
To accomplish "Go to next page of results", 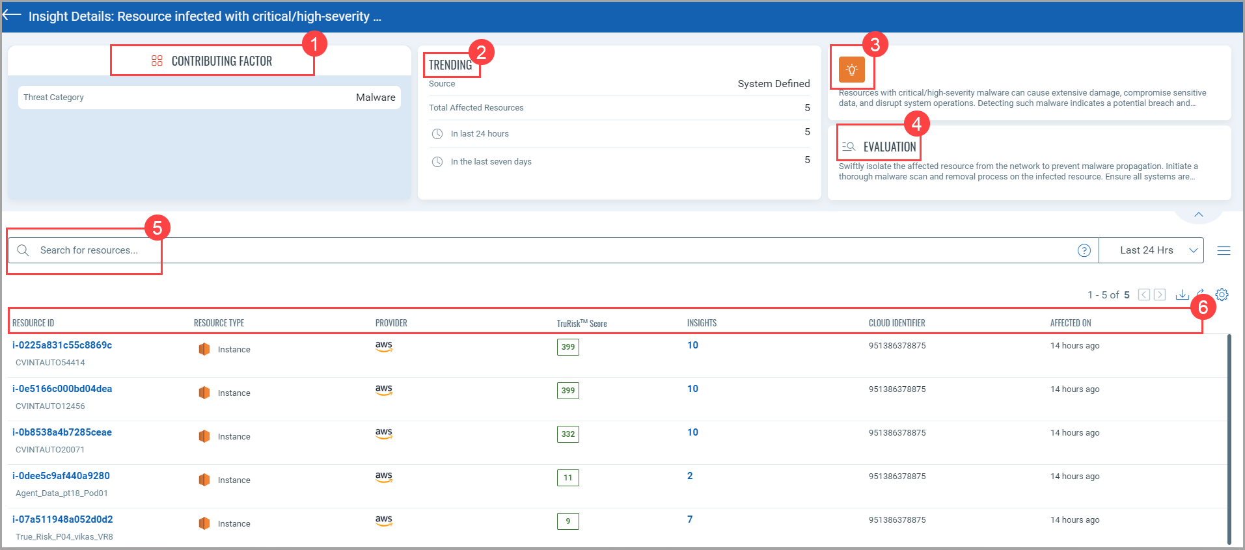I will pos(1160,295).
